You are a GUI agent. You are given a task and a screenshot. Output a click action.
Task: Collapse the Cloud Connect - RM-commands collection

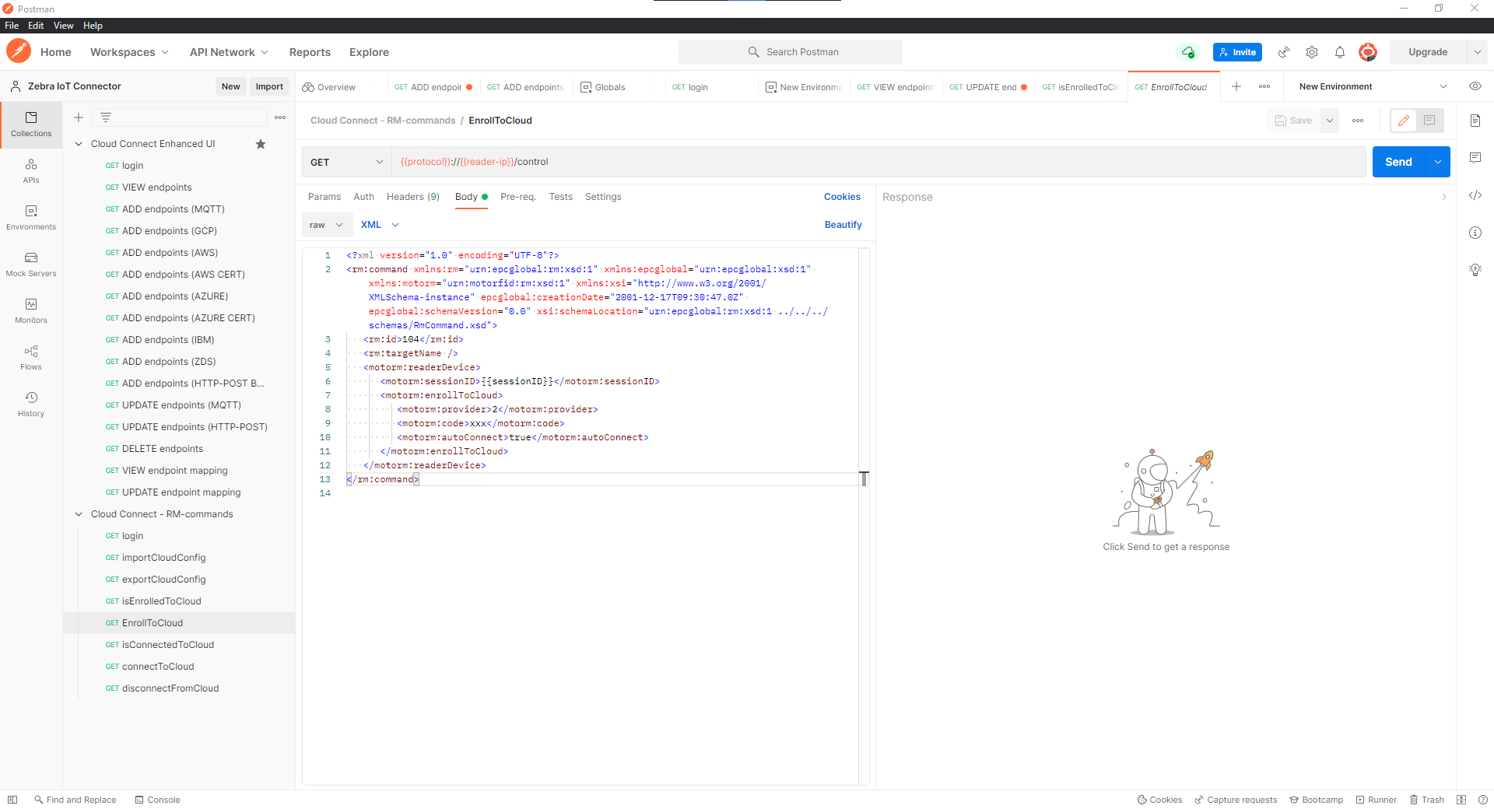(x=79, y=514)
